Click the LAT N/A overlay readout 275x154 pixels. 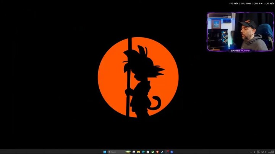coord(270,3)
